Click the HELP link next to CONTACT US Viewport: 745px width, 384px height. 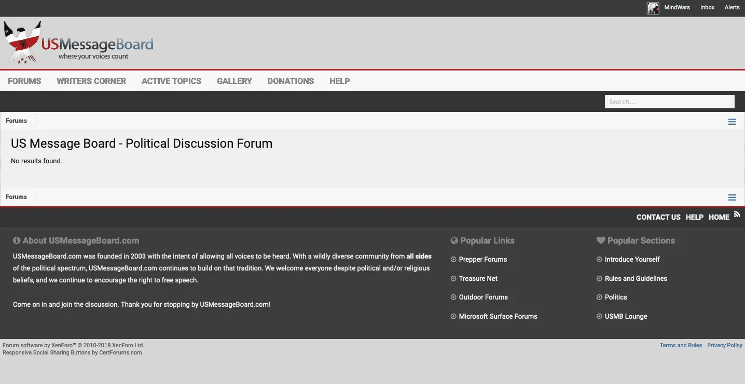[694, 217]
